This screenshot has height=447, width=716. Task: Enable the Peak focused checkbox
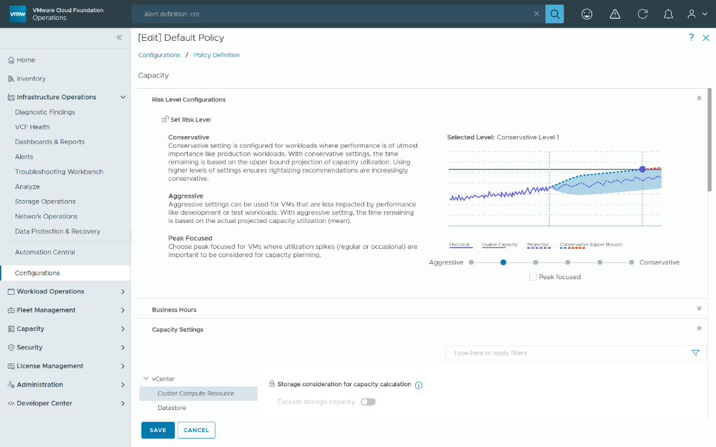pyautogui.click(x=532, y=276)
